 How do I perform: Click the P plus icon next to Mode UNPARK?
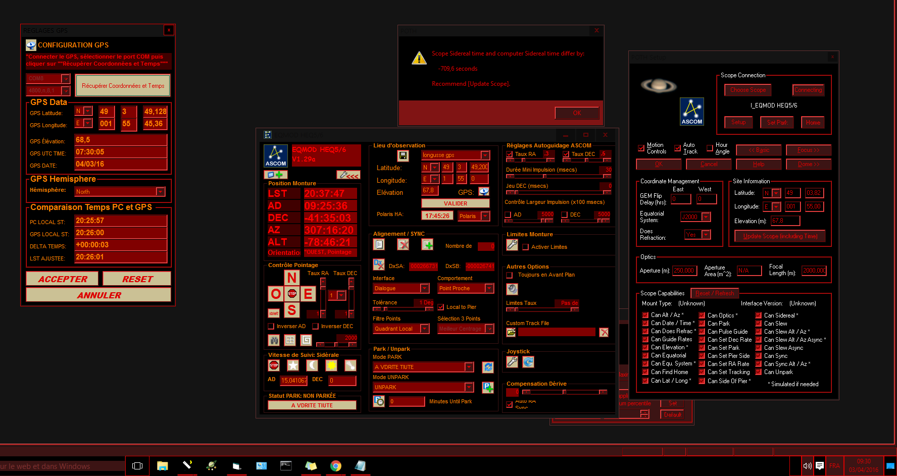pyautogui.click(x=488, y=387)
